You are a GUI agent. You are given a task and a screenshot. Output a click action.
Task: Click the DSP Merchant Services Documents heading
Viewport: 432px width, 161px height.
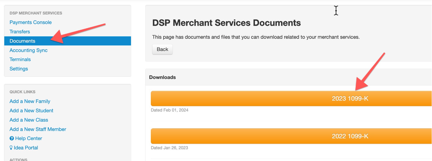click(226, 23)
